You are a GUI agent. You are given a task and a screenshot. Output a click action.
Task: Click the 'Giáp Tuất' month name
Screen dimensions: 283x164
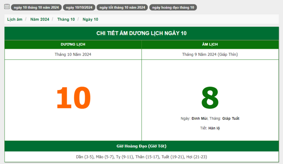click(x=231, y=119)
